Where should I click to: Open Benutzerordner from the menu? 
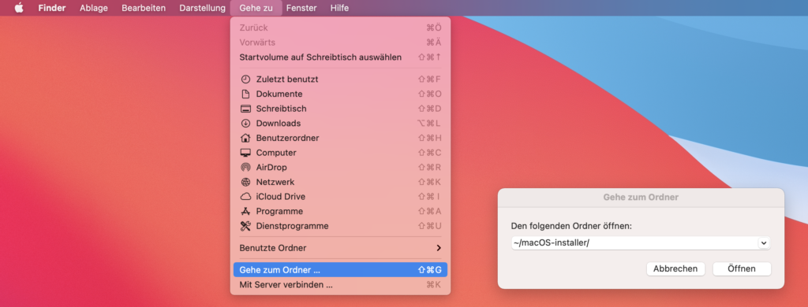[x=340, y=138]
